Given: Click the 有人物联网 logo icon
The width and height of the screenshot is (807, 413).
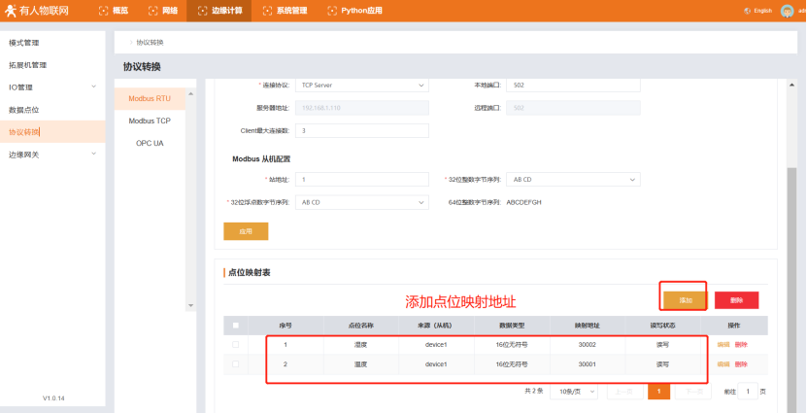Looking at the screenshot, I should (x=10, y=11).
